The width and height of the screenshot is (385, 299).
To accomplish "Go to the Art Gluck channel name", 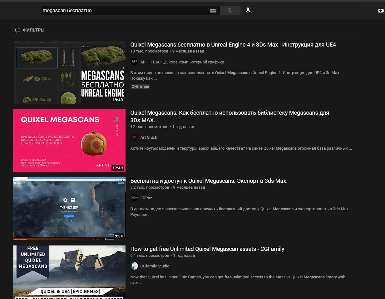I will pyautogui.click(x=149, y=137).
